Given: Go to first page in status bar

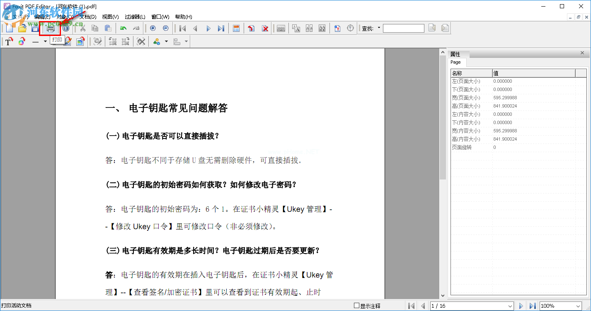Looking at the screenshot, I should pyautogui.click(x=411, y=306).
